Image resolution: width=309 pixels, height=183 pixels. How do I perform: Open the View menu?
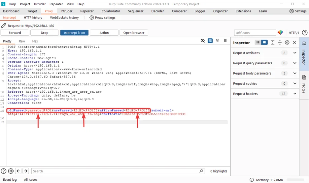(x=70, y=4)
